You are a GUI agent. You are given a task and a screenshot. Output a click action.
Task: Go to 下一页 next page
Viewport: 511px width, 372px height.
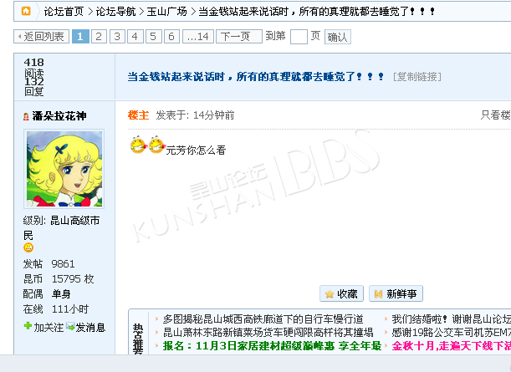pos(239,37)
